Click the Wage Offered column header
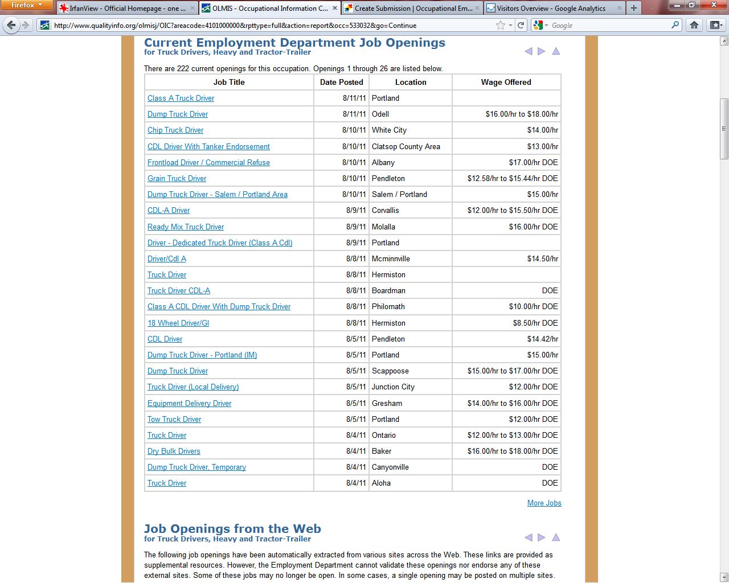Image resolution: width=729 pixels, height=583 pixels. point(506,82)
